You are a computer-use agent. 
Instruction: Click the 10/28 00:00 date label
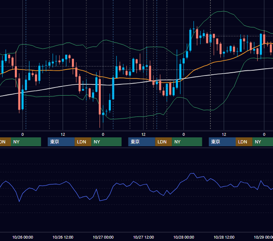(x=184, y=237)
